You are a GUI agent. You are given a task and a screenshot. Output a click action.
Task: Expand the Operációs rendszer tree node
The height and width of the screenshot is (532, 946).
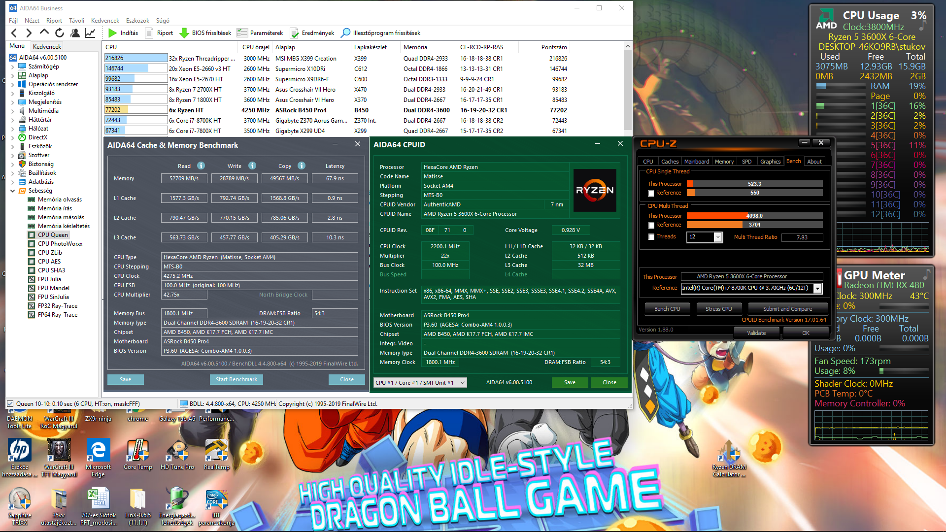click(x=12, y=84)
